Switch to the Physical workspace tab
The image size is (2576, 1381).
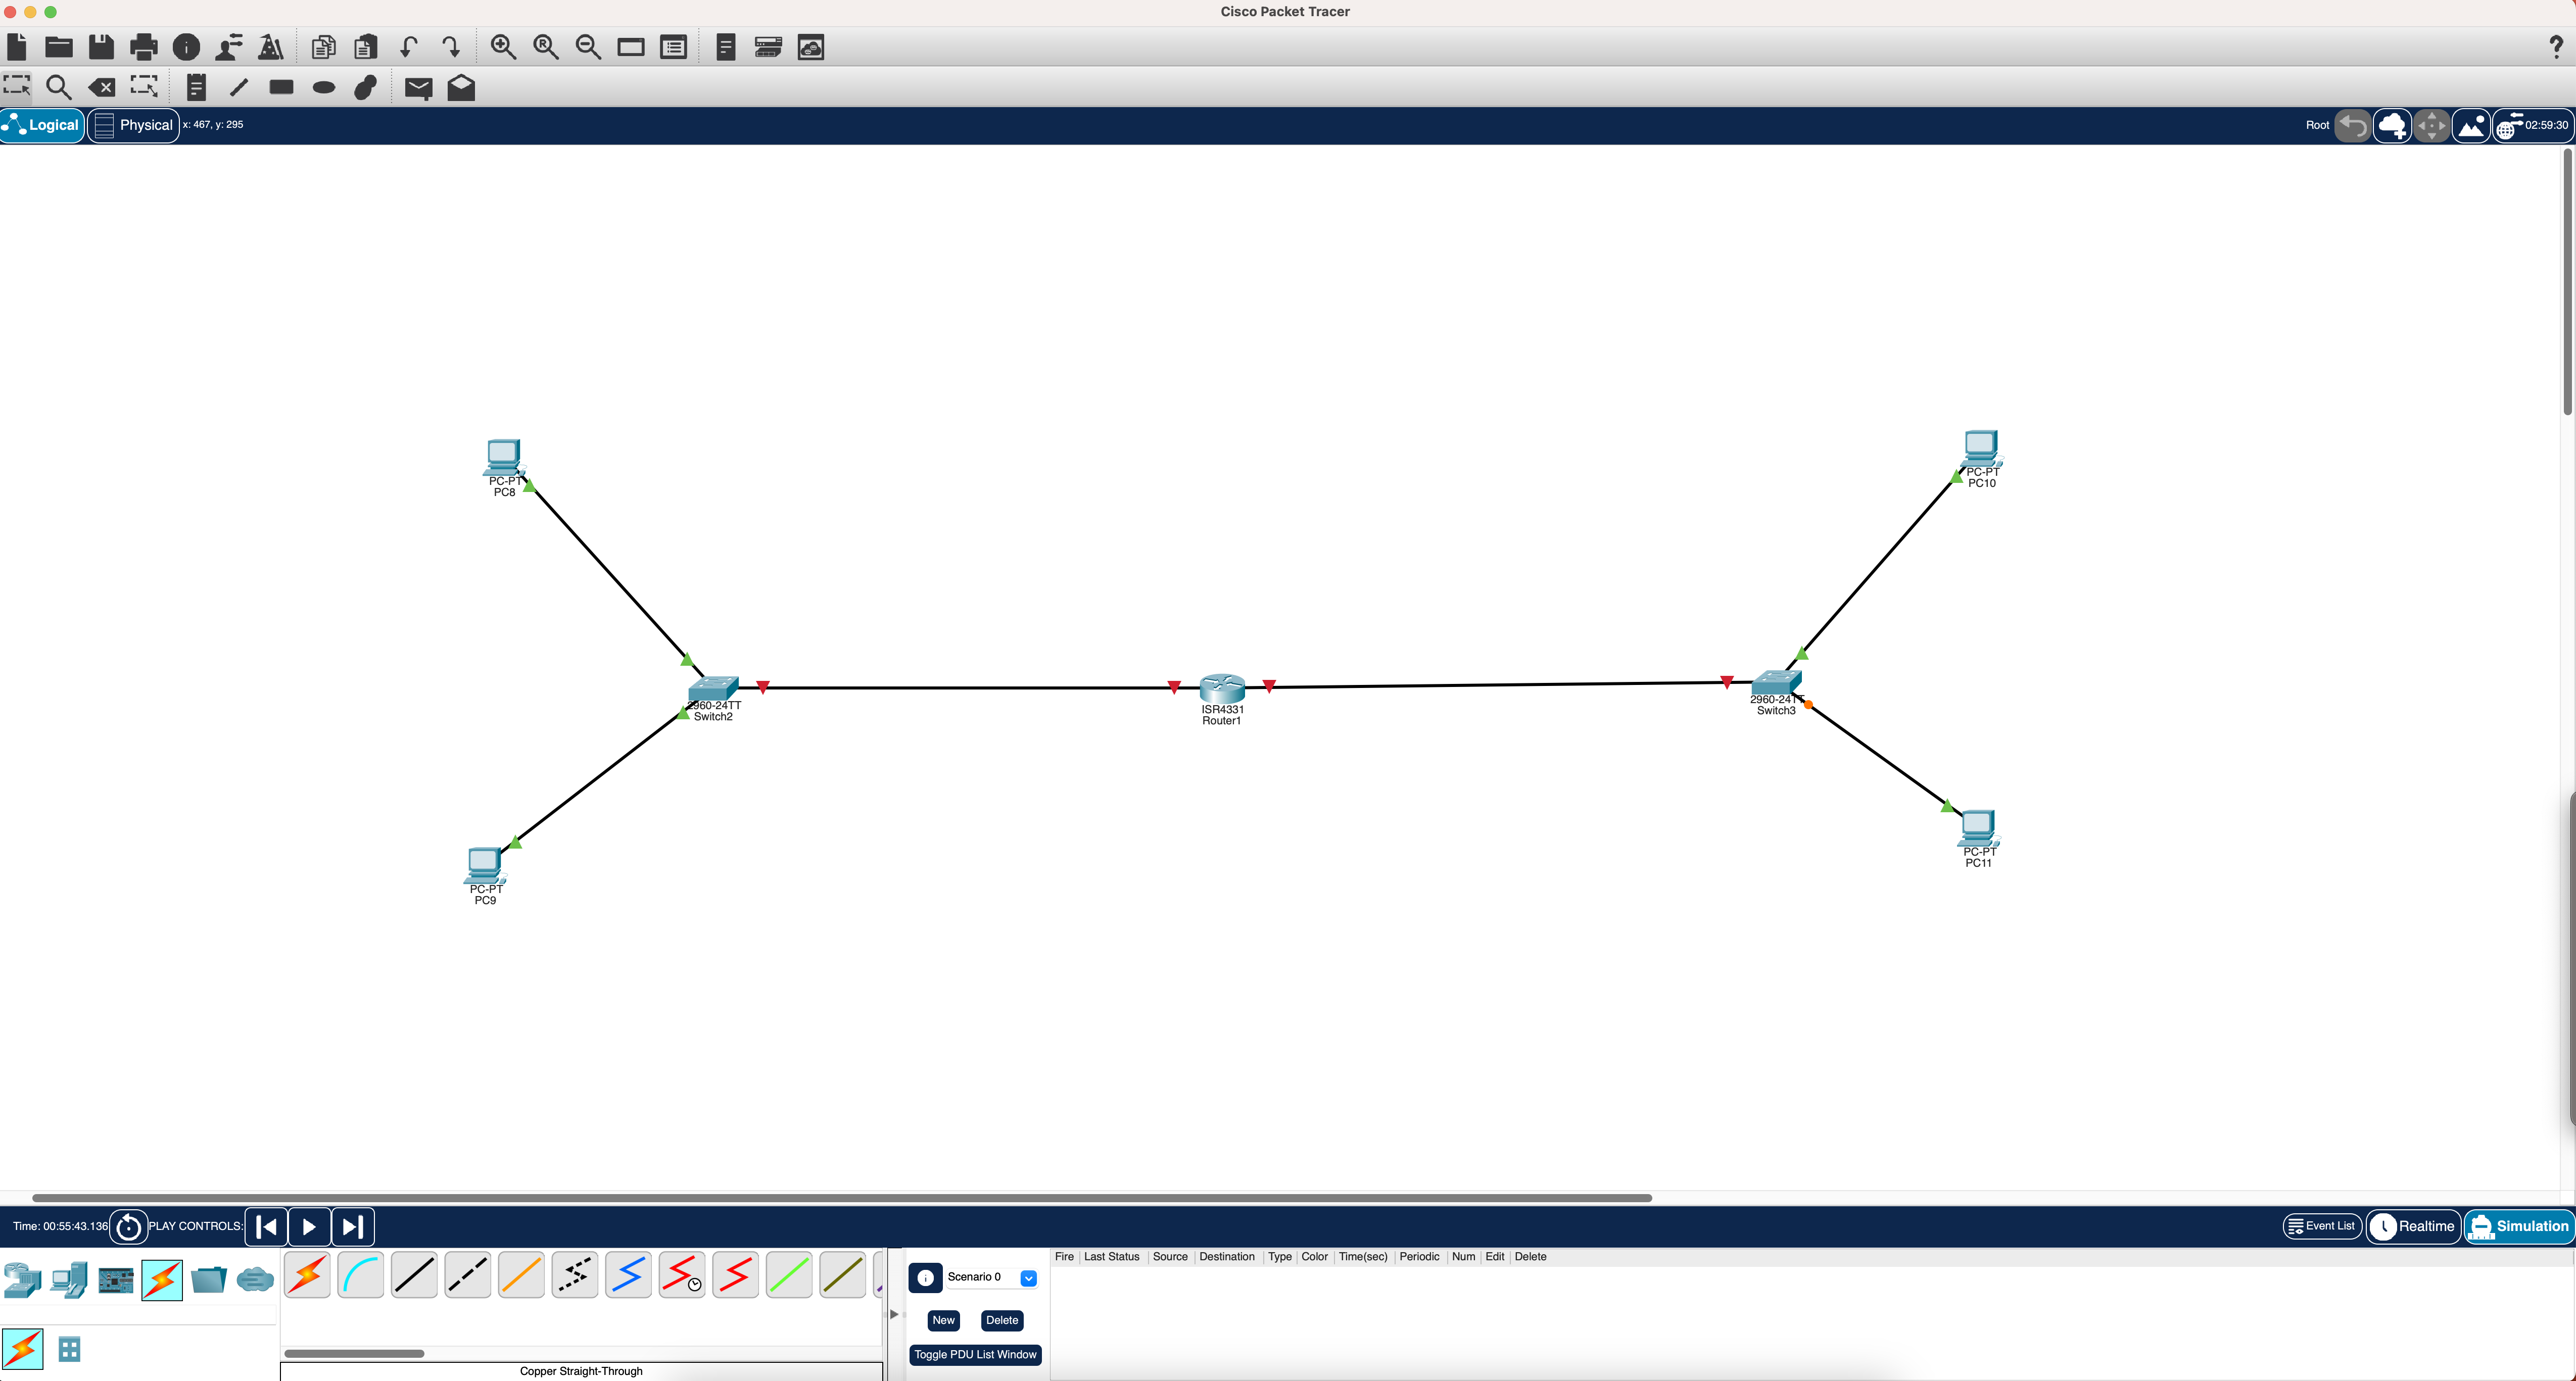pos(134,125)
